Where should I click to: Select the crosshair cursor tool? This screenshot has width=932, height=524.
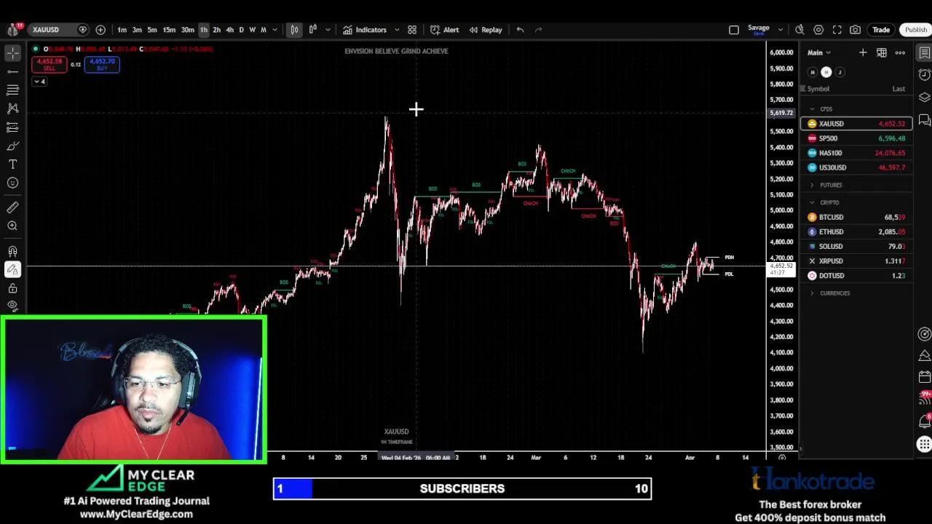(x=12, y=53)
